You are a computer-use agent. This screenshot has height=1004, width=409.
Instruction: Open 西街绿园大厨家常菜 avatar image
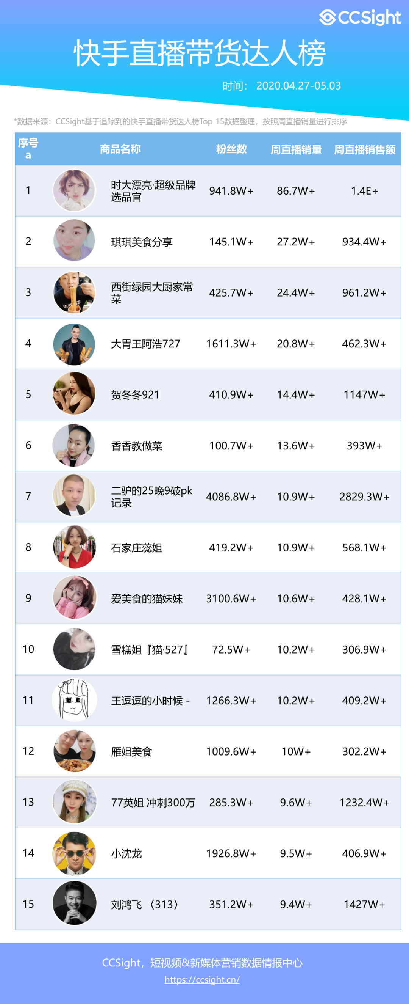click(x=74, y=292)
